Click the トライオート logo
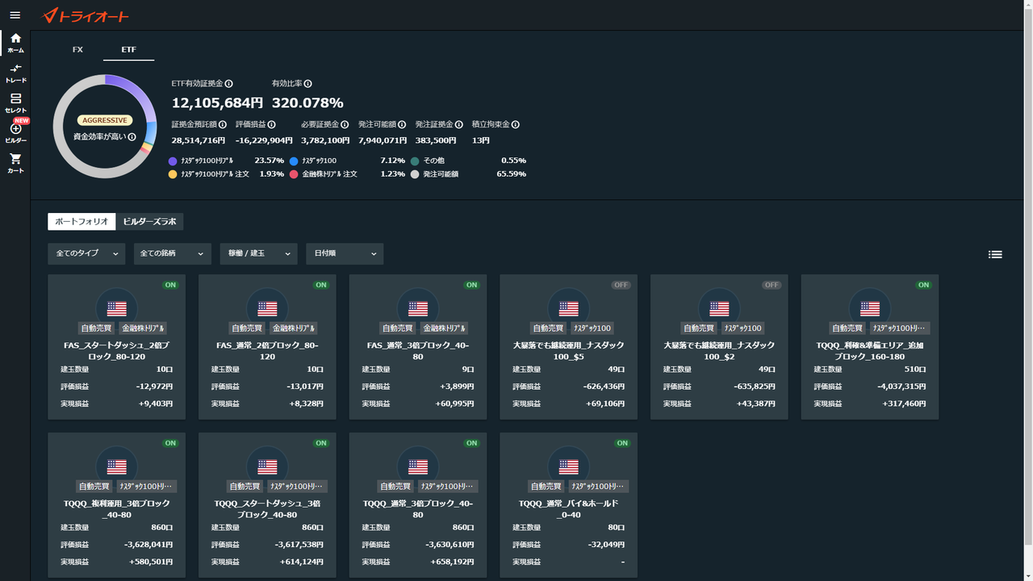This screenshot has width=1033, height=581. (85, 15)
